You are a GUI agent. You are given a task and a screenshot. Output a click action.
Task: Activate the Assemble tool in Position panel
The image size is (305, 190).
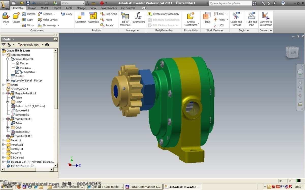(x=93, y=18)
